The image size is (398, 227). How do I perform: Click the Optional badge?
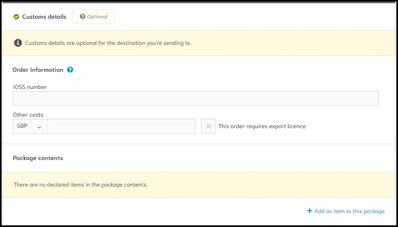94,17
